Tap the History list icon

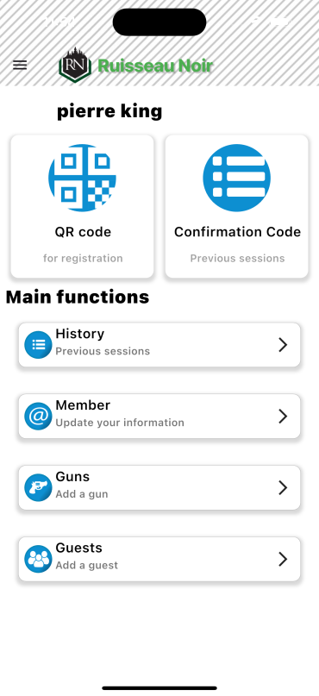click(x=38, y=345)
